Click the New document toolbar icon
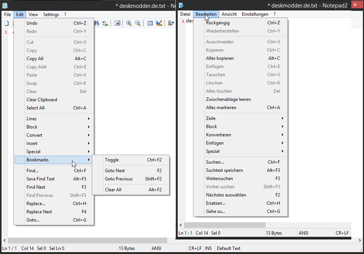Viewport: 364px width, 254px height. point(7,23)
